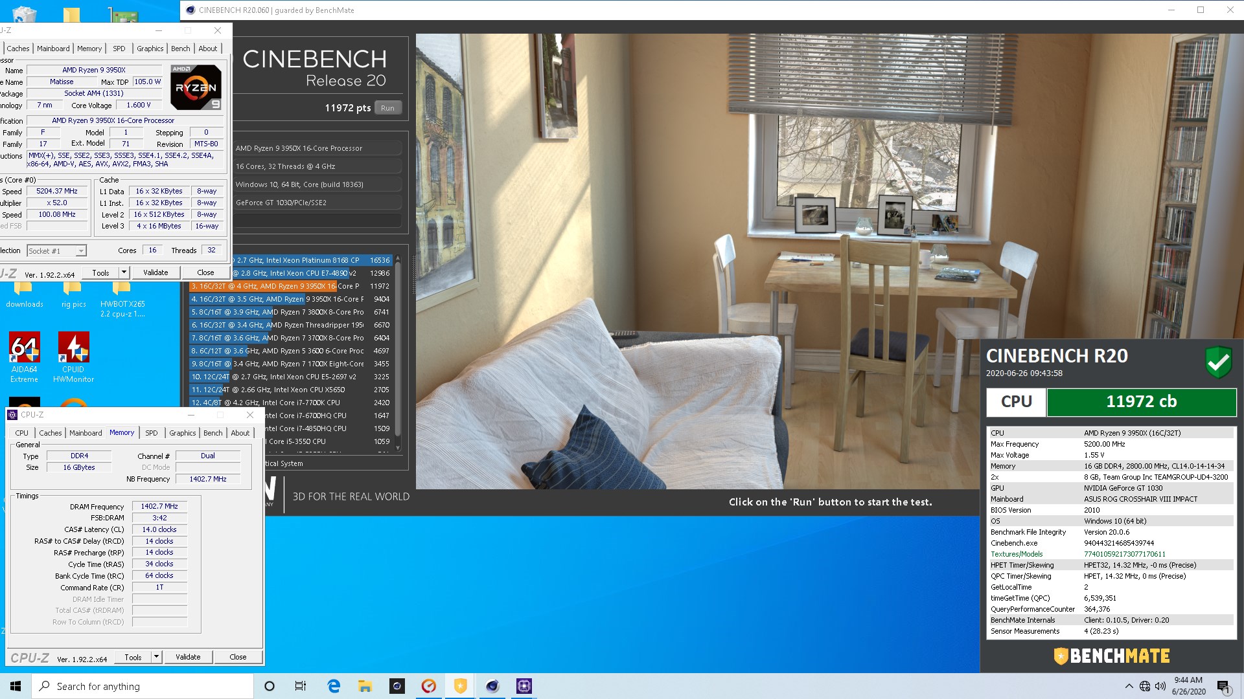
Task: Select the downloads folder on desktop
Action: click(25, 296)
